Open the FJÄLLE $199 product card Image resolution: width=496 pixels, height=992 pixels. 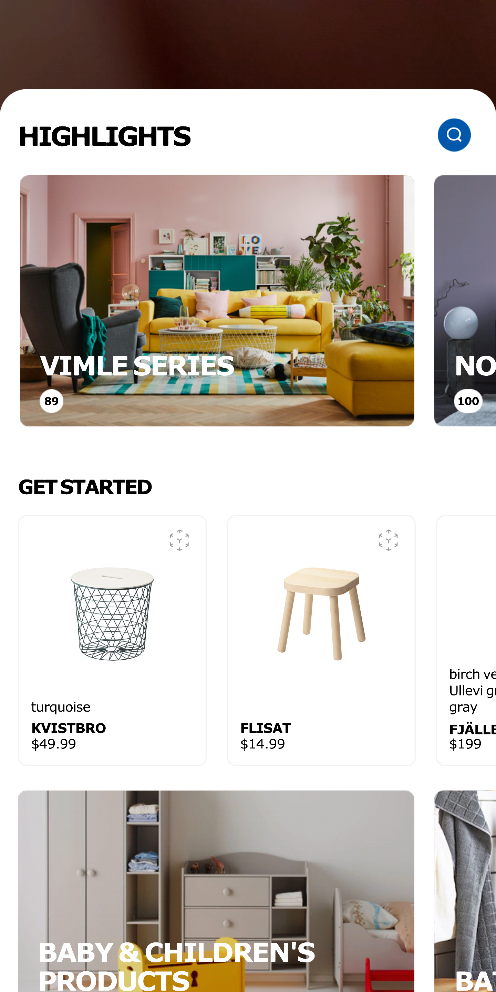point(466,640)
